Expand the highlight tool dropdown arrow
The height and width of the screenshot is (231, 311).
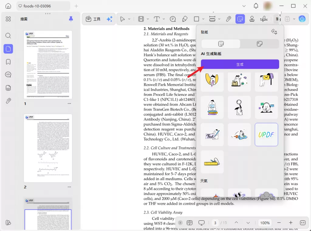click(x=148, y=19)
